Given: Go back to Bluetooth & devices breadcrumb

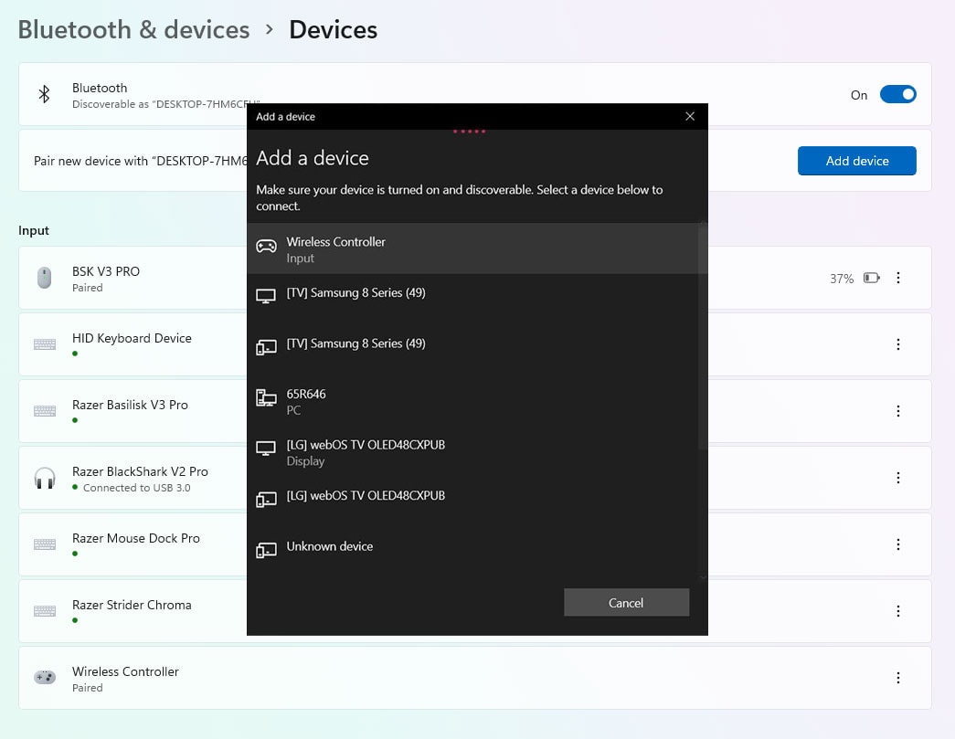Looking at the screenshot, I should pos(133,29).
